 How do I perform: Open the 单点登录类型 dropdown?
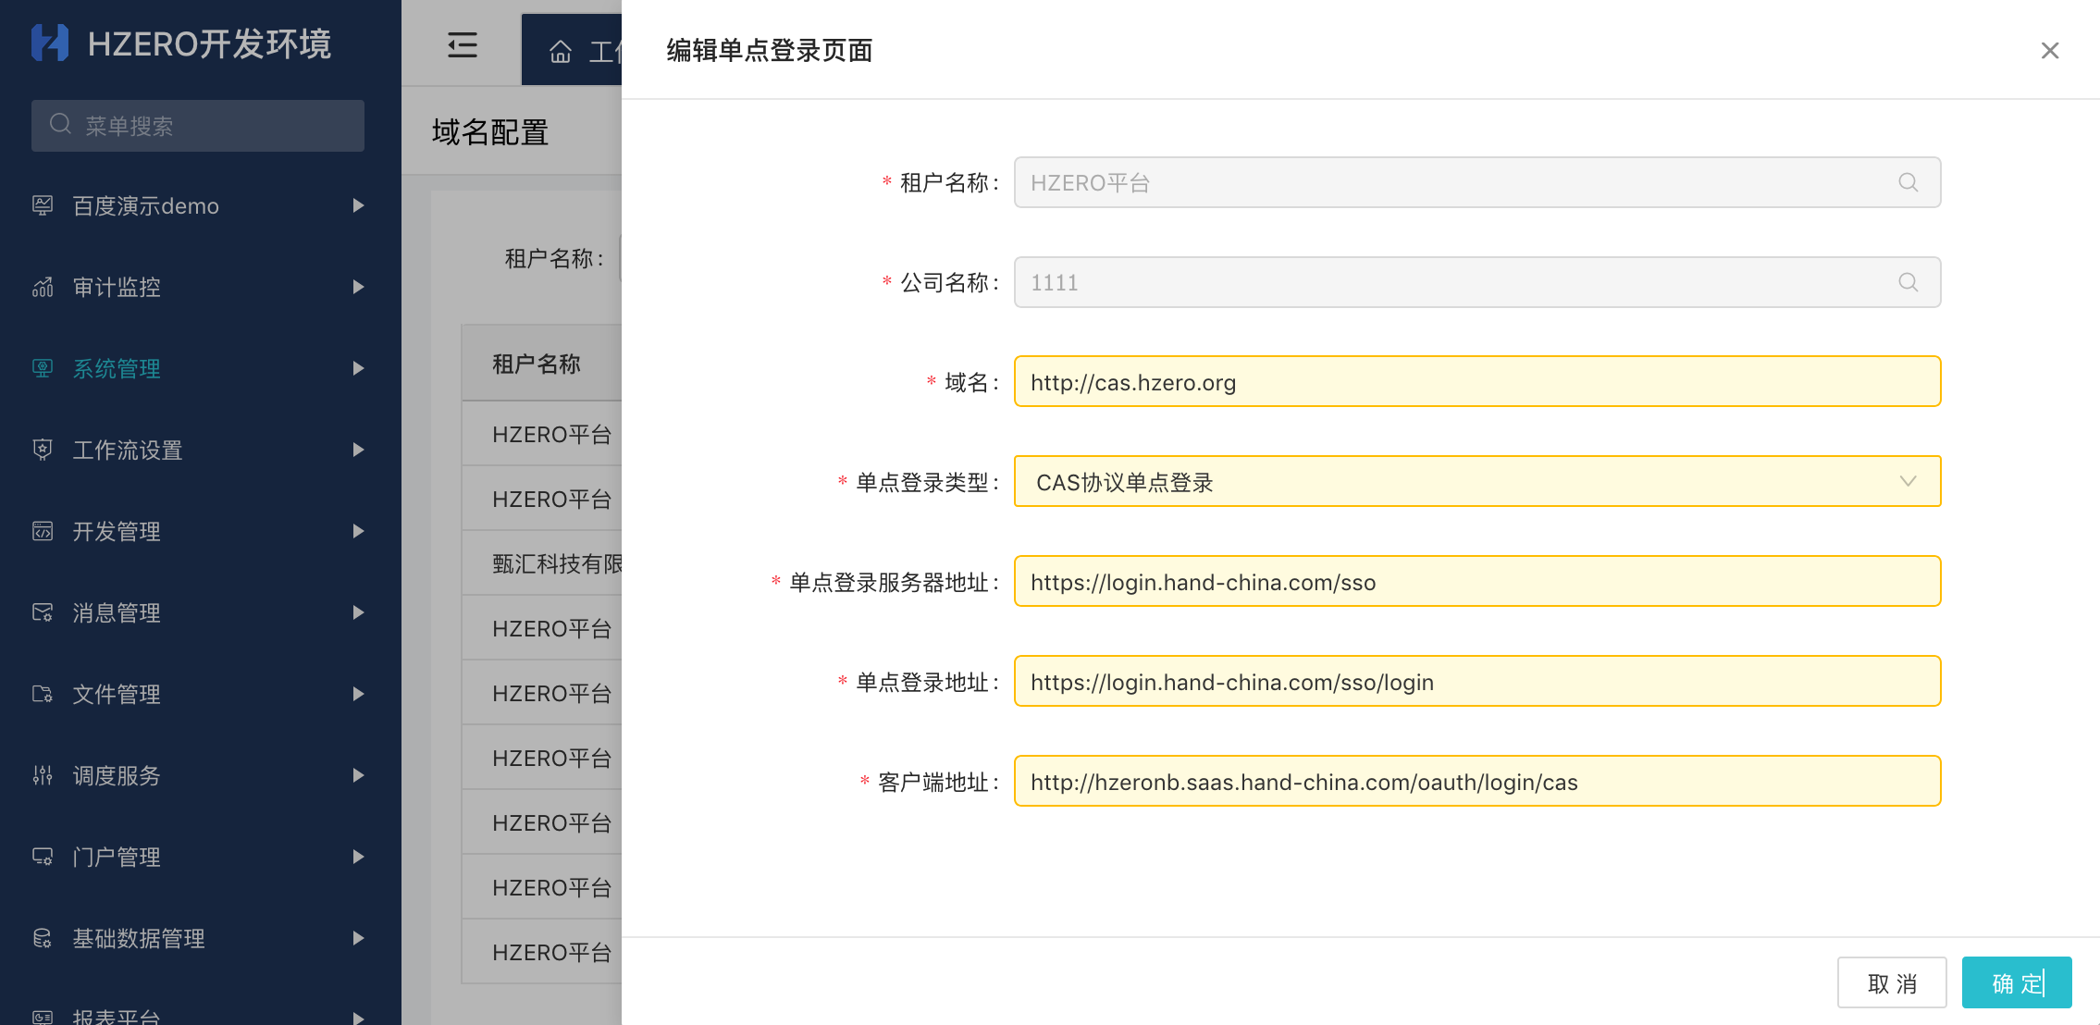[x=1906, y=481]
